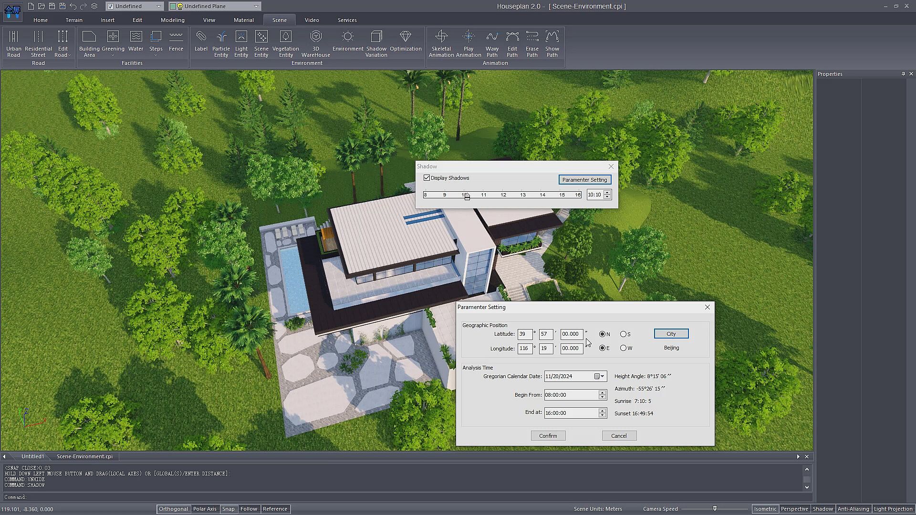Click the Confirm button

548,436
